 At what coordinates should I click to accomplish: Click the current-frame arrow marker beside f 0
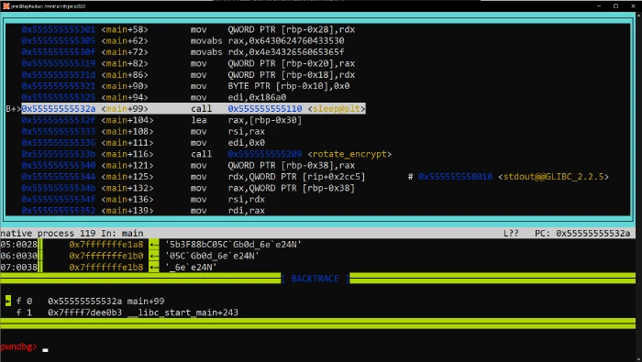(x=7, y=301)
